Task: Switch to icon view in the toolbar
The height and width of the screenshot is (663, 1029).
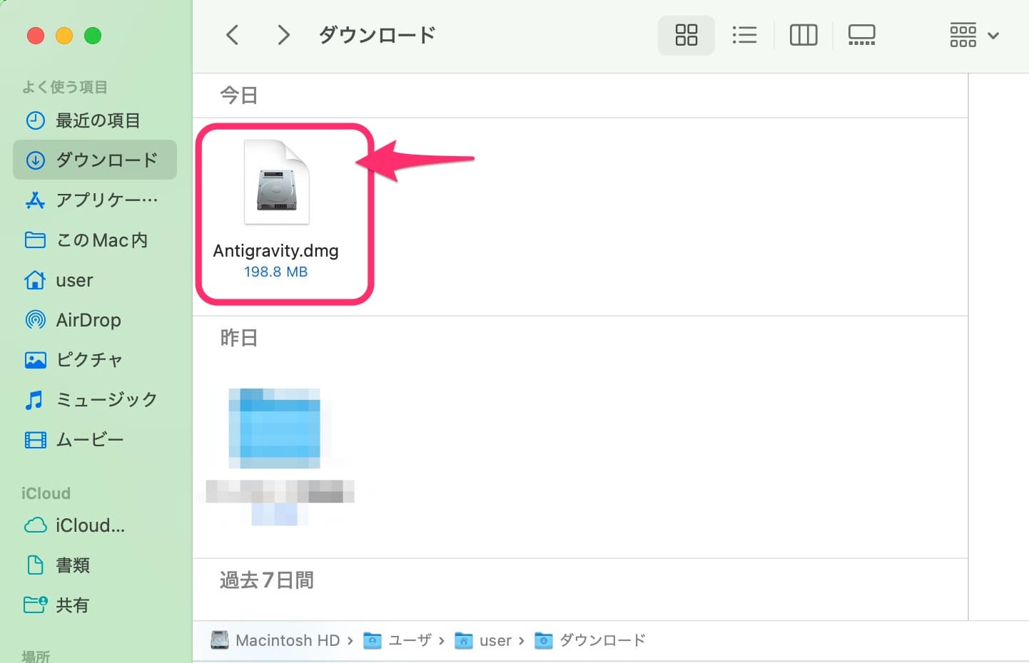Action: (x=685, y=34)
